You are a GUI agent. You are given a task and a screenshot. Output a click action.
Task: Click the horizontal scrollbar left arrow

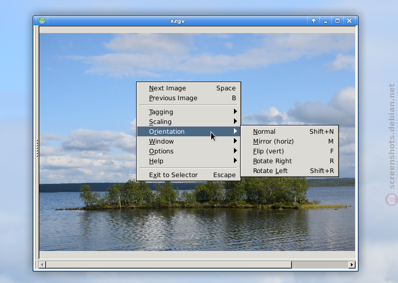(42, 265)
